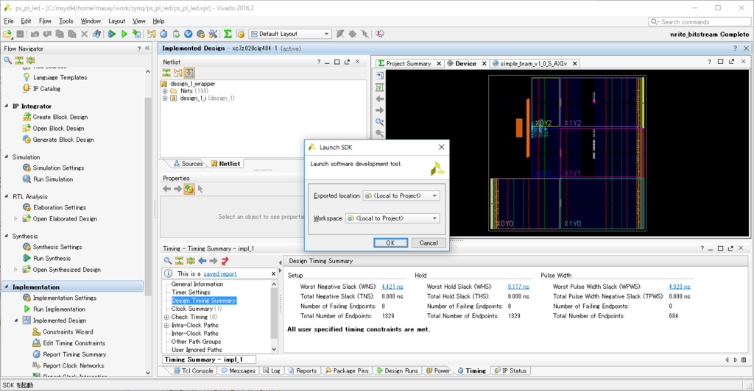Click the saved report link
The height and width of the screenshot is (391, 754).
[219, 273]
